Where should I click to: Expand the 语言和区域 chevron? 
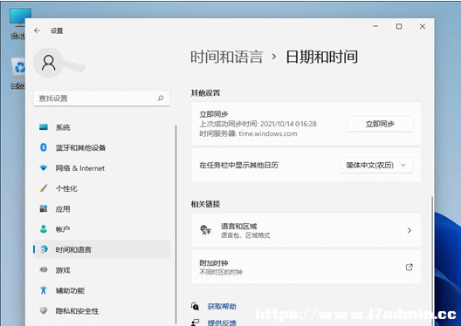pyautogui.click(x=409, y=230)
